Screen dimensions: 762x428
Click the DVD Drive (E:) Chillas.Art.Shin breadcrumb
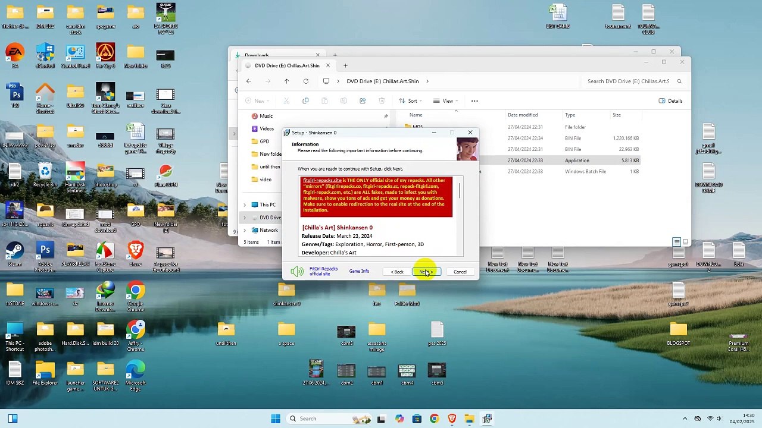(x=383, y=81)
